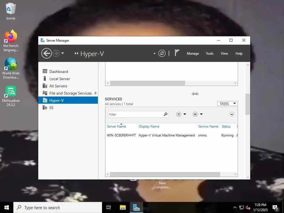Open the World Wide Download shortcut
Screen dimensions: 284x213
(11, 68)
